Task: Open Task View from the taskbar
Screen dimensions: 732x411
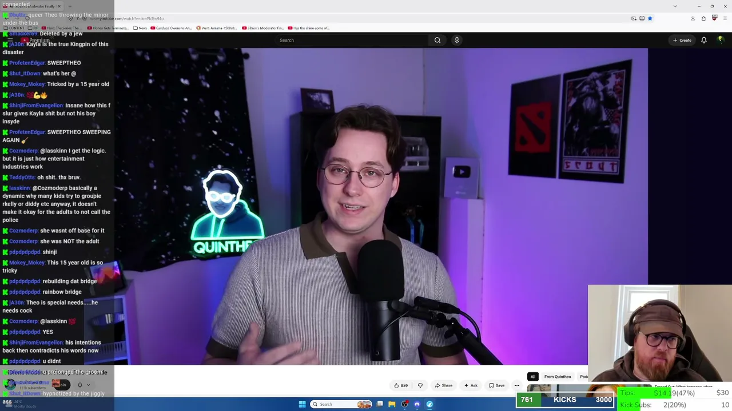Action: pos(380,404)
